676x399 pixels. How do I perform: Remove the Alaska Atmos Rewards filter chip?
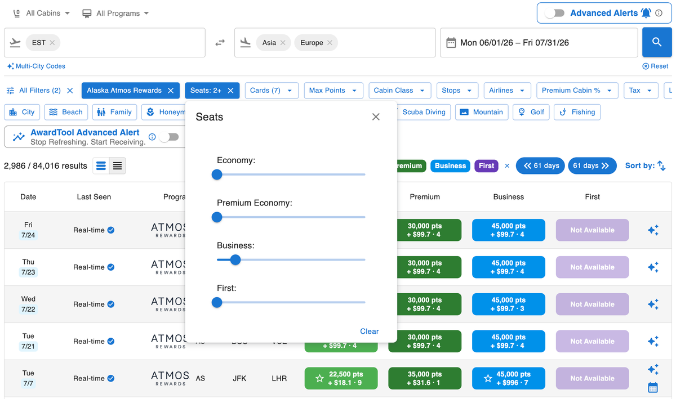tap(172, 90)
